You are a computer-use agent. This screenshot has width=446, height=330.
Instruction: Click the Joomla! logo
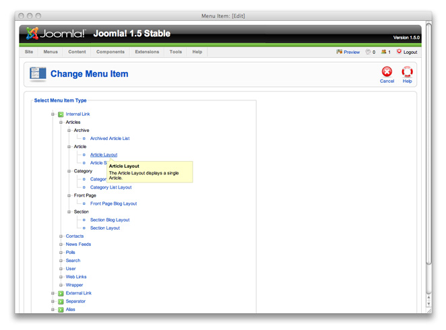(56, 34)
